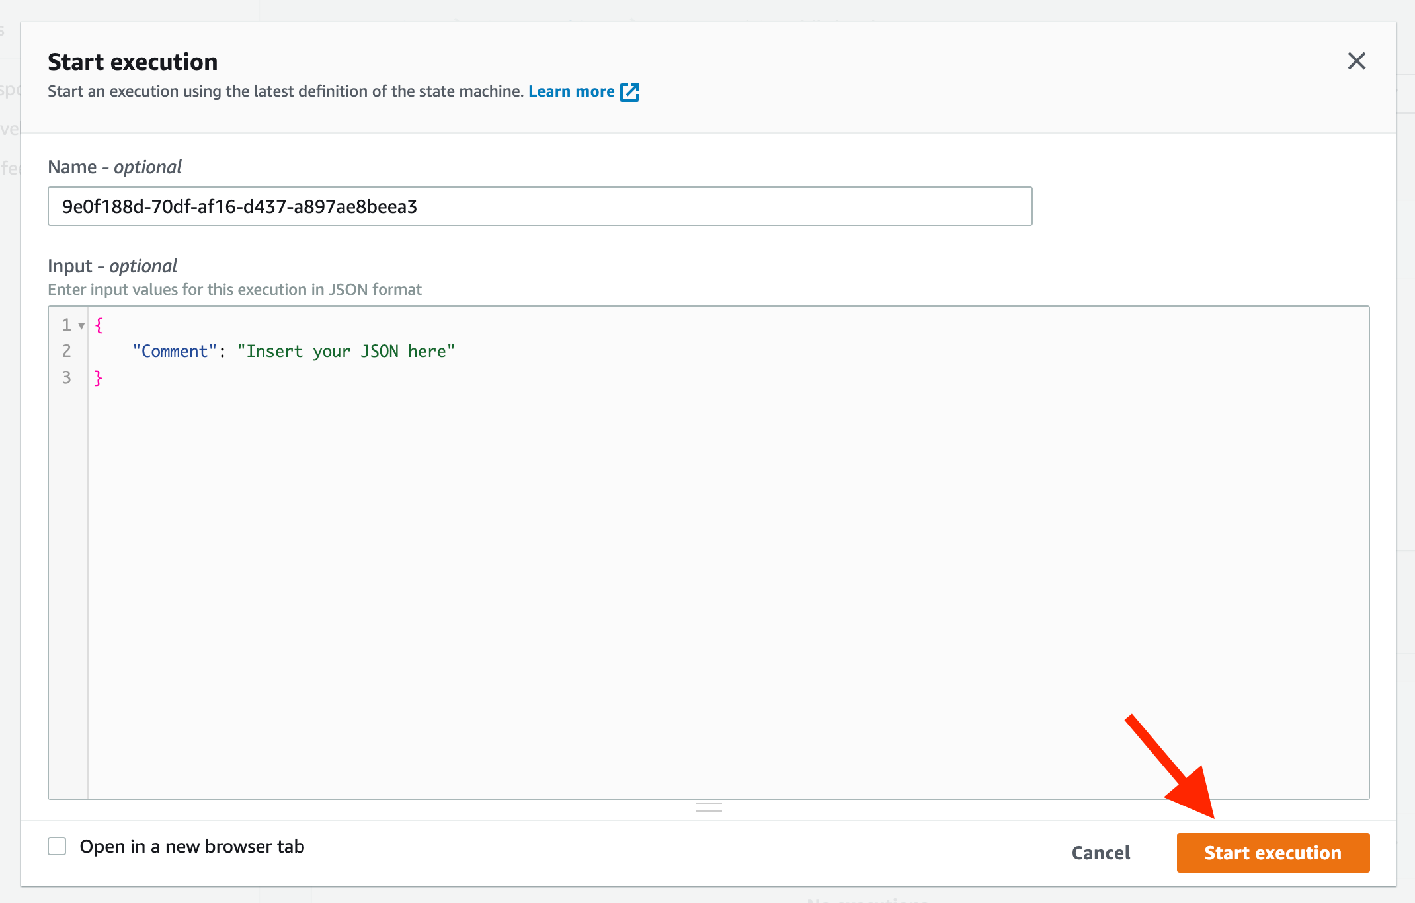1415x903 pixels.
Task: Click line number 1 in the editor
Action: pos(65,324)
